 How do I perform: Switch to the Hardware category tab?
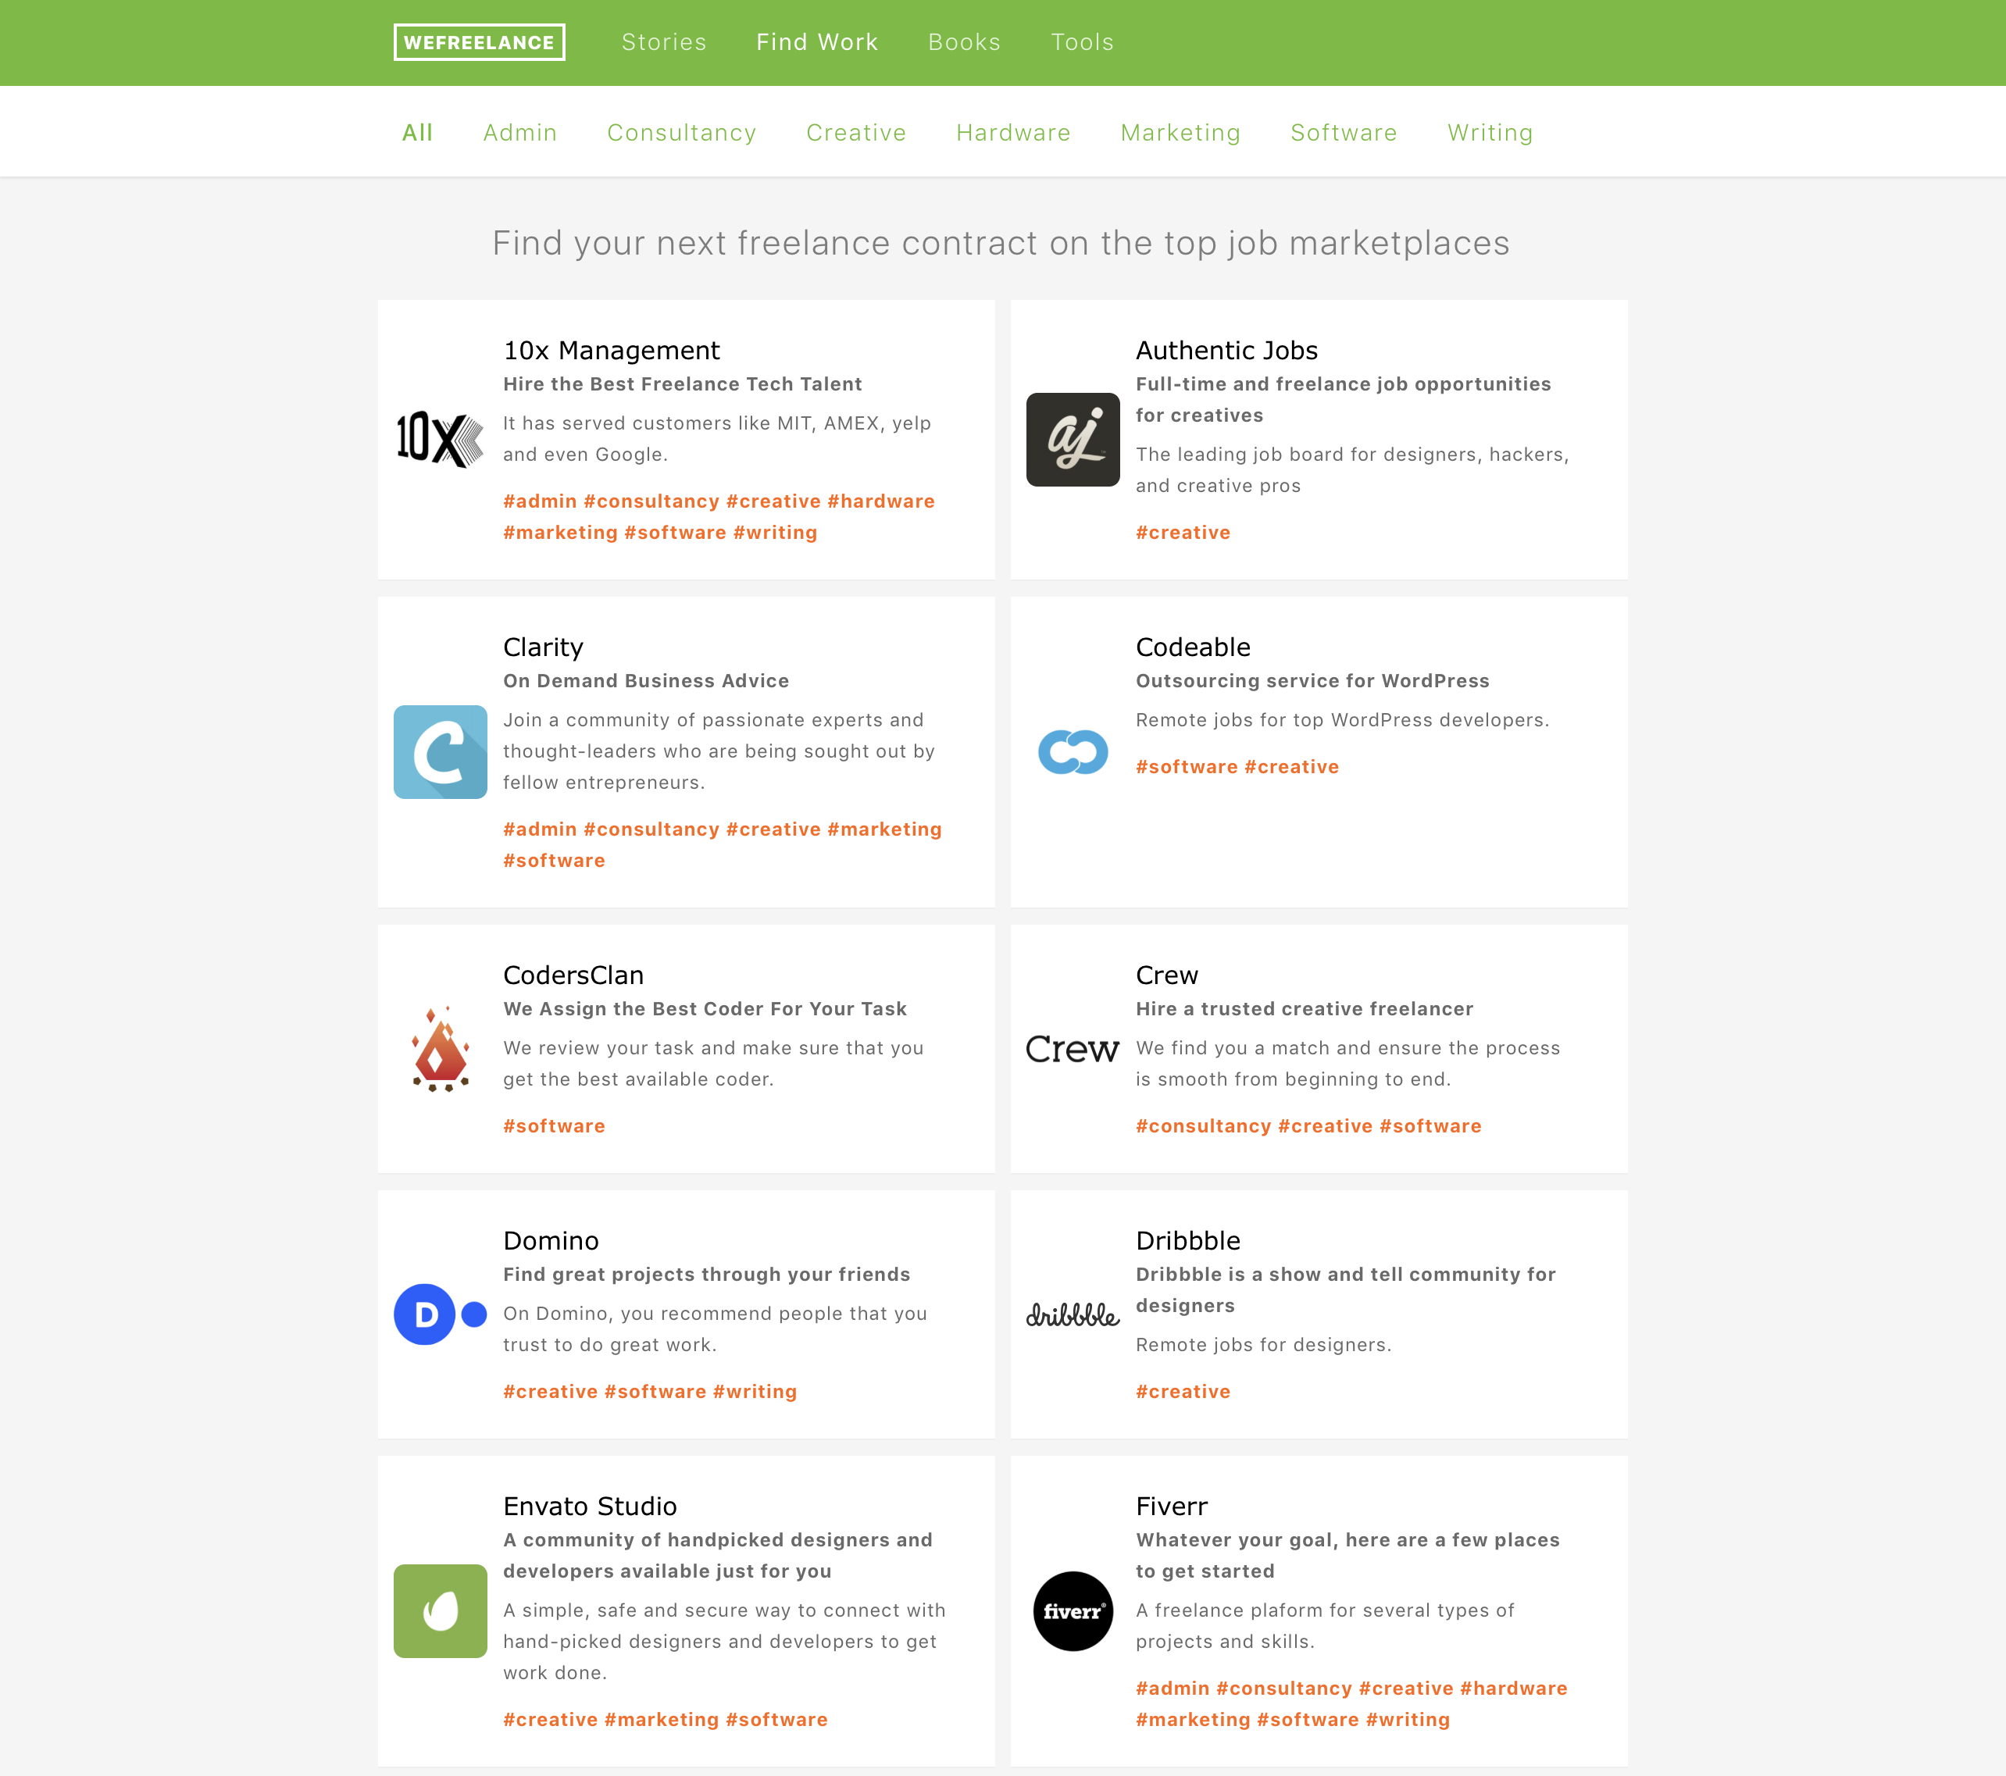[x=1013, y=133]
